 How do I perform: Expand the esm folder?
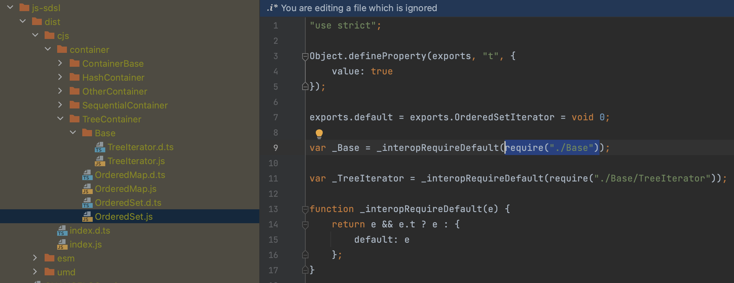35,258
